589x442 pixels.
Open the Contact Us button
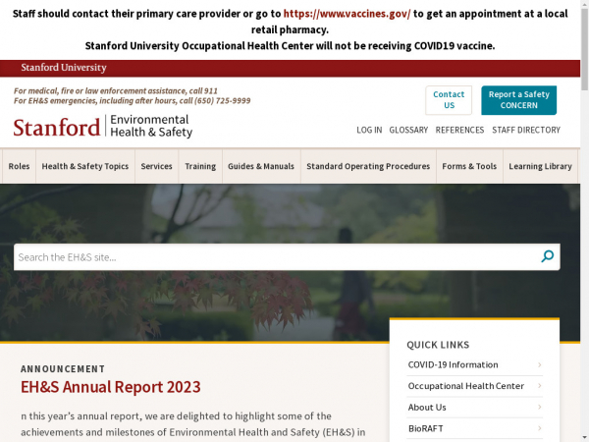[449, 100]
